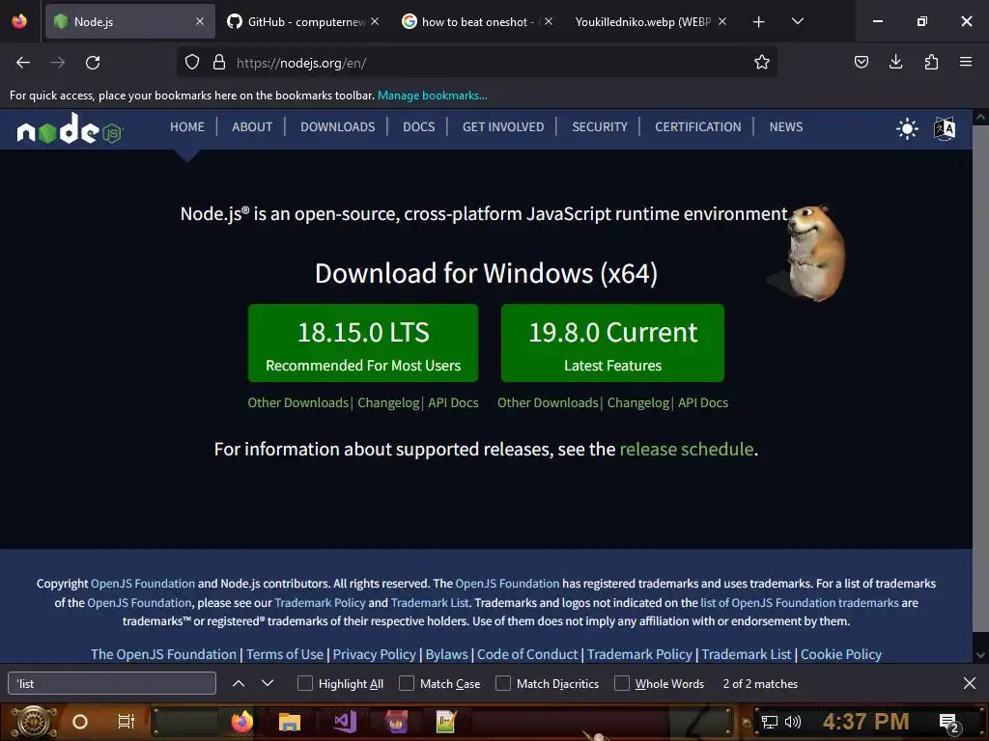Screen dimensions: 989x741
Task: Open Firefox from the taskbar
Action: tap(242, 722)
